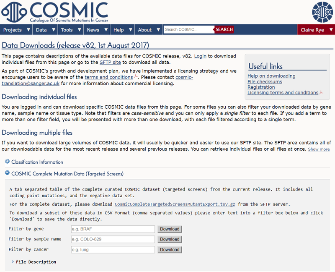Open the News menu
Viewport: 335px width, 272px height.
(x=97, y=30)
